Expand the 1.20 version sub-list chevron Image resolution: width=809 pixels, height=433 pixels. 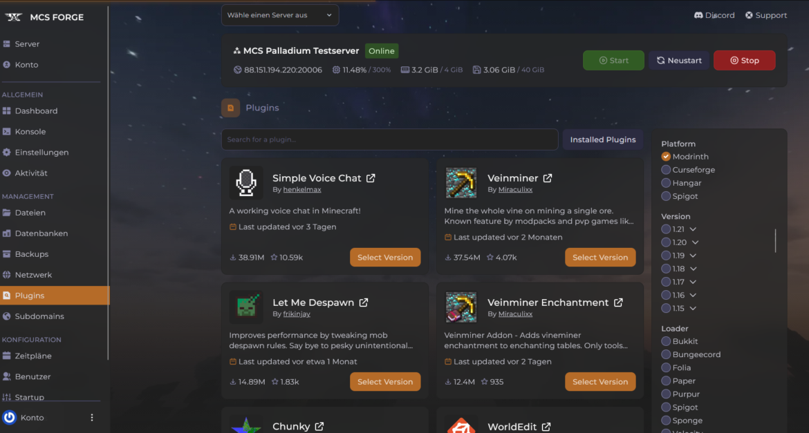pyautogui.click(x=695, y=242)
